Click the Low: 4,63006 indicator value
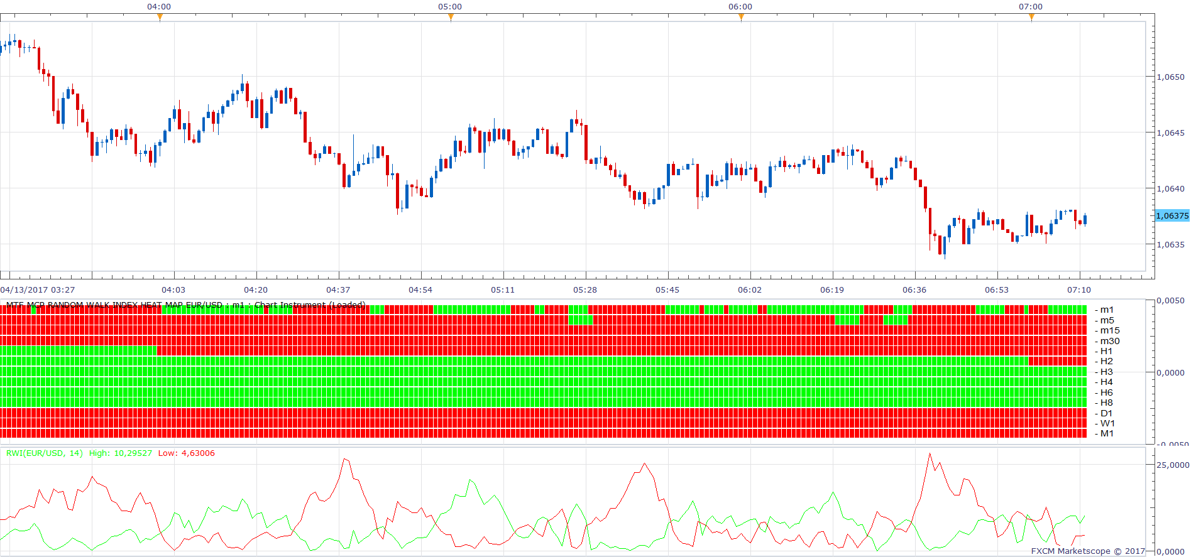 (x=187, y=453)
